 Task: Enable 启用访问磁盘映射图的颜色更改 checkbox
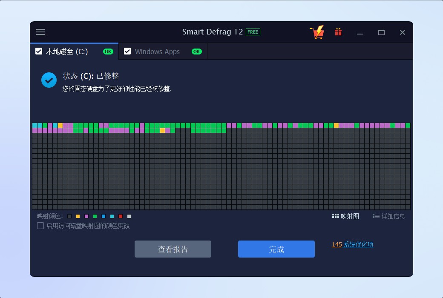pos(40,226)
